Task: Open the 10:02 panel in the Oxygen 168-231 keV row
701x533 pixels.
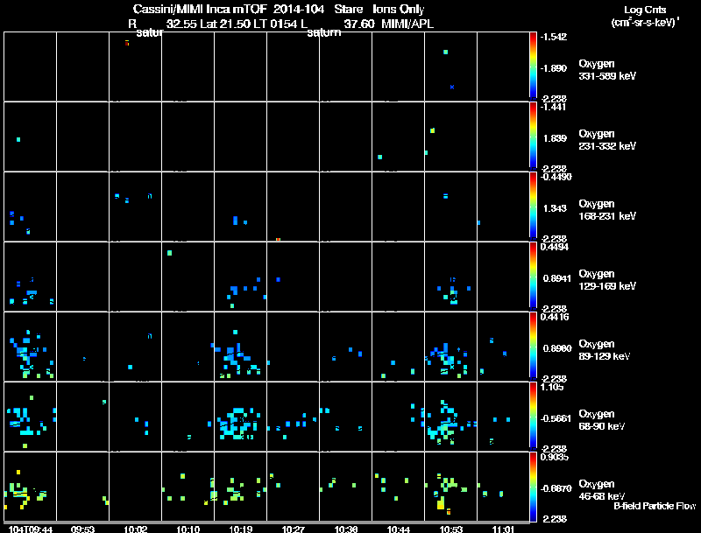Action: click(135, 206)
